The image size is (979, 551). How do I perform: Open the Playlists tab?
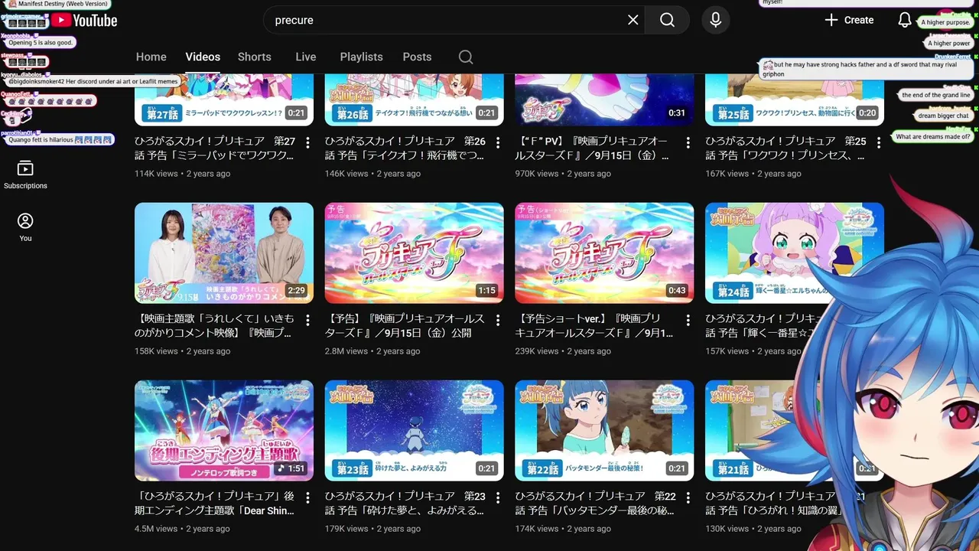click(362, 57)
